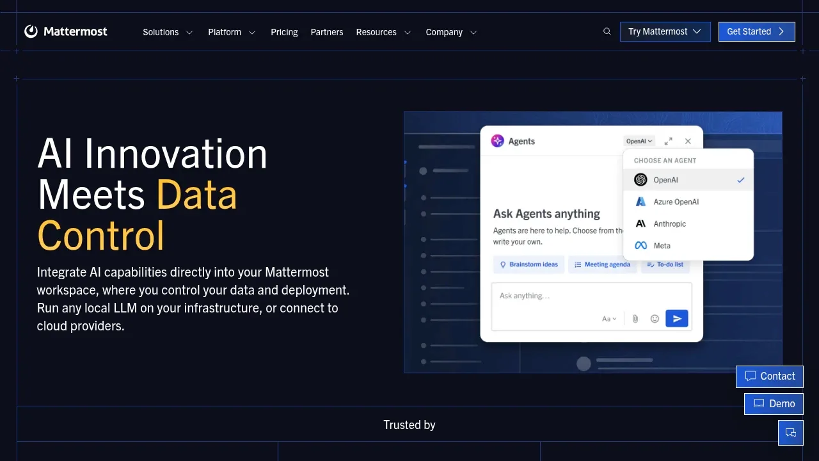The image size is (819, 461).
Task: Click the Agents sparkle icon
Action: [497, 141]
